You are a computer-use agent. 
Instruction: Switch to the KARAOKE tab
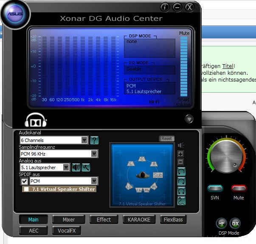(139, 220)
